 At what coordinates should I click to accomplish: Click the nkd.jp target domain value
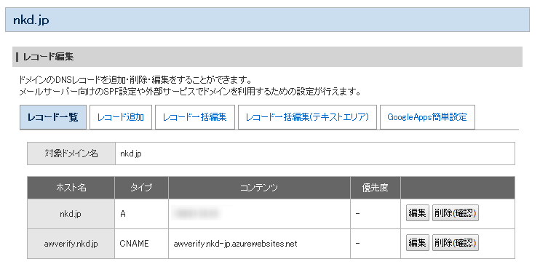(131, 154)
